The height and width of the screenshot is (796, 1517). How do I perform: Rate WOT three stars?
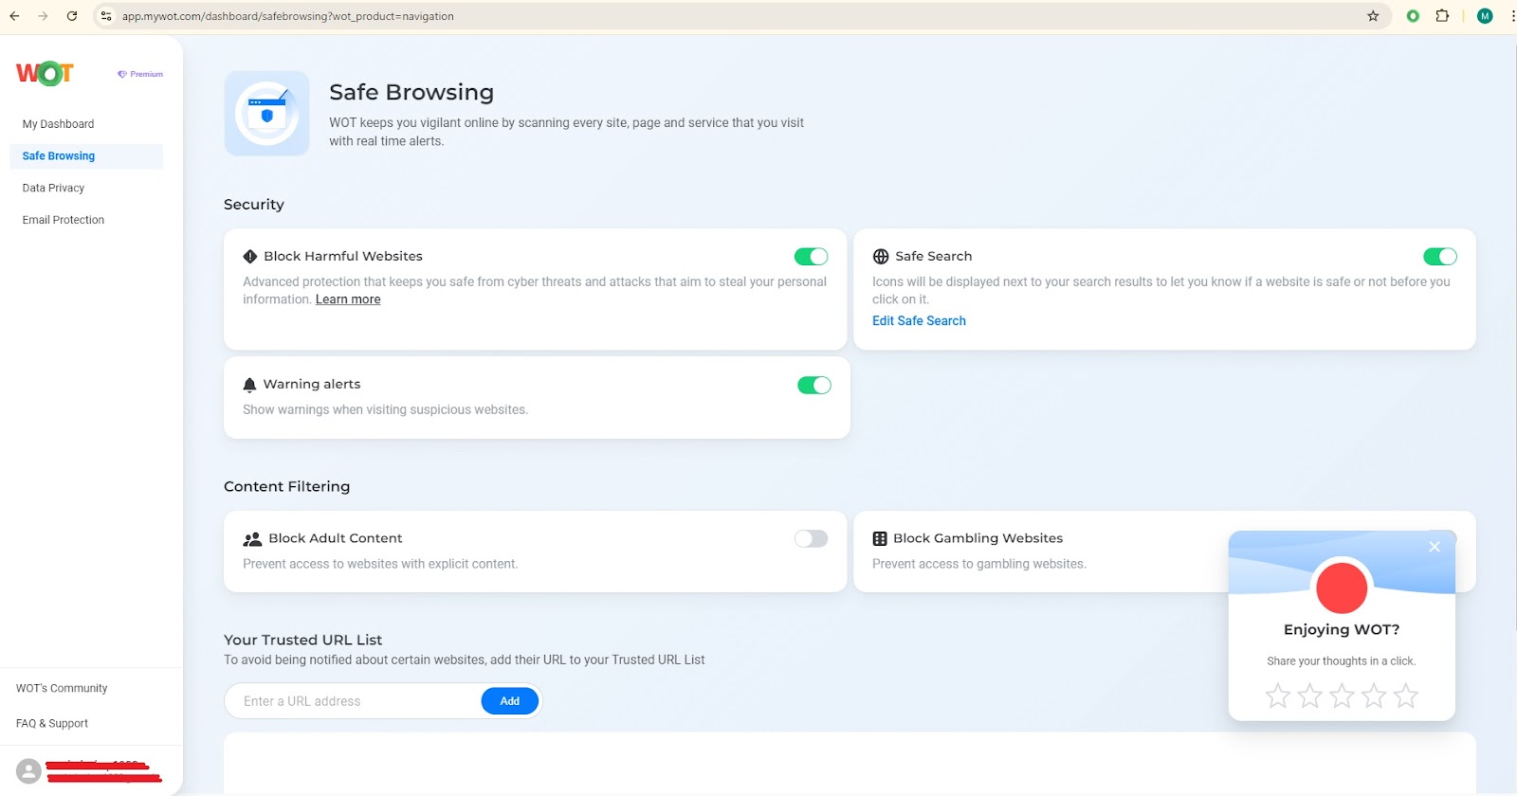1343,696
